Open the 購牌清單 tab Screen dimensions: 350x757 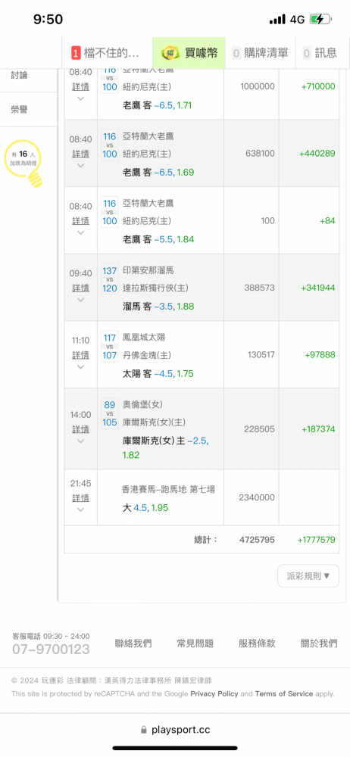tap(260, 53)
